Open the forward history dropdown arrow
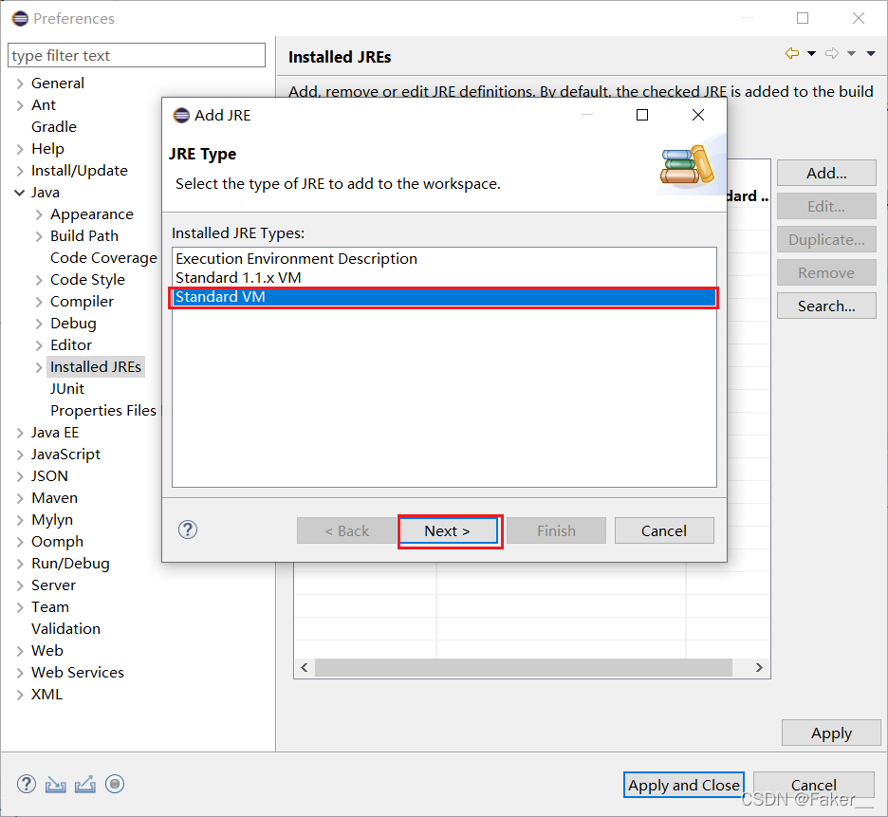Image resolution: width=888 pixels, height=817 pixels. click(x=851, y=54)
